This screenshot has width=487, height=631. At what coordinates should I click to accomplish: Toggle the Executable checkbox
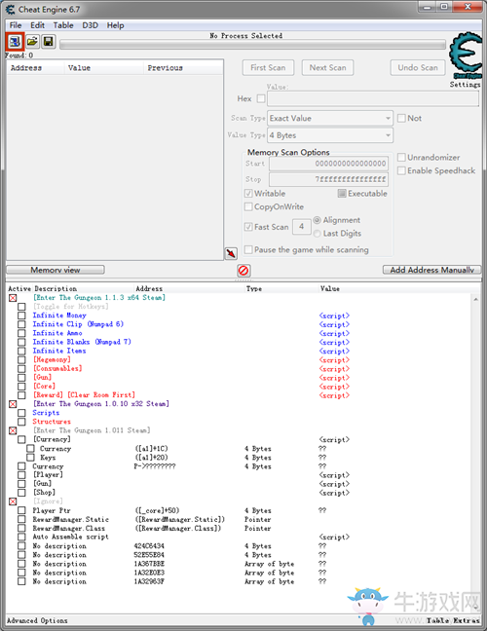(342, 194)
